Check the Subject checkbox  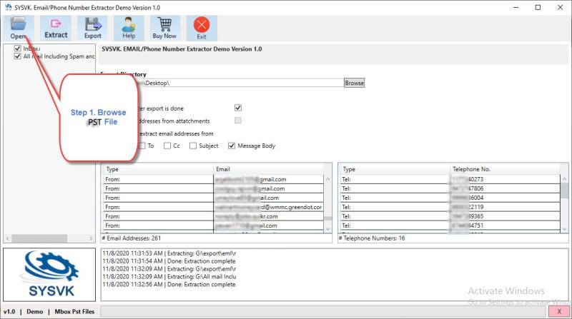[x=192, y=146]
